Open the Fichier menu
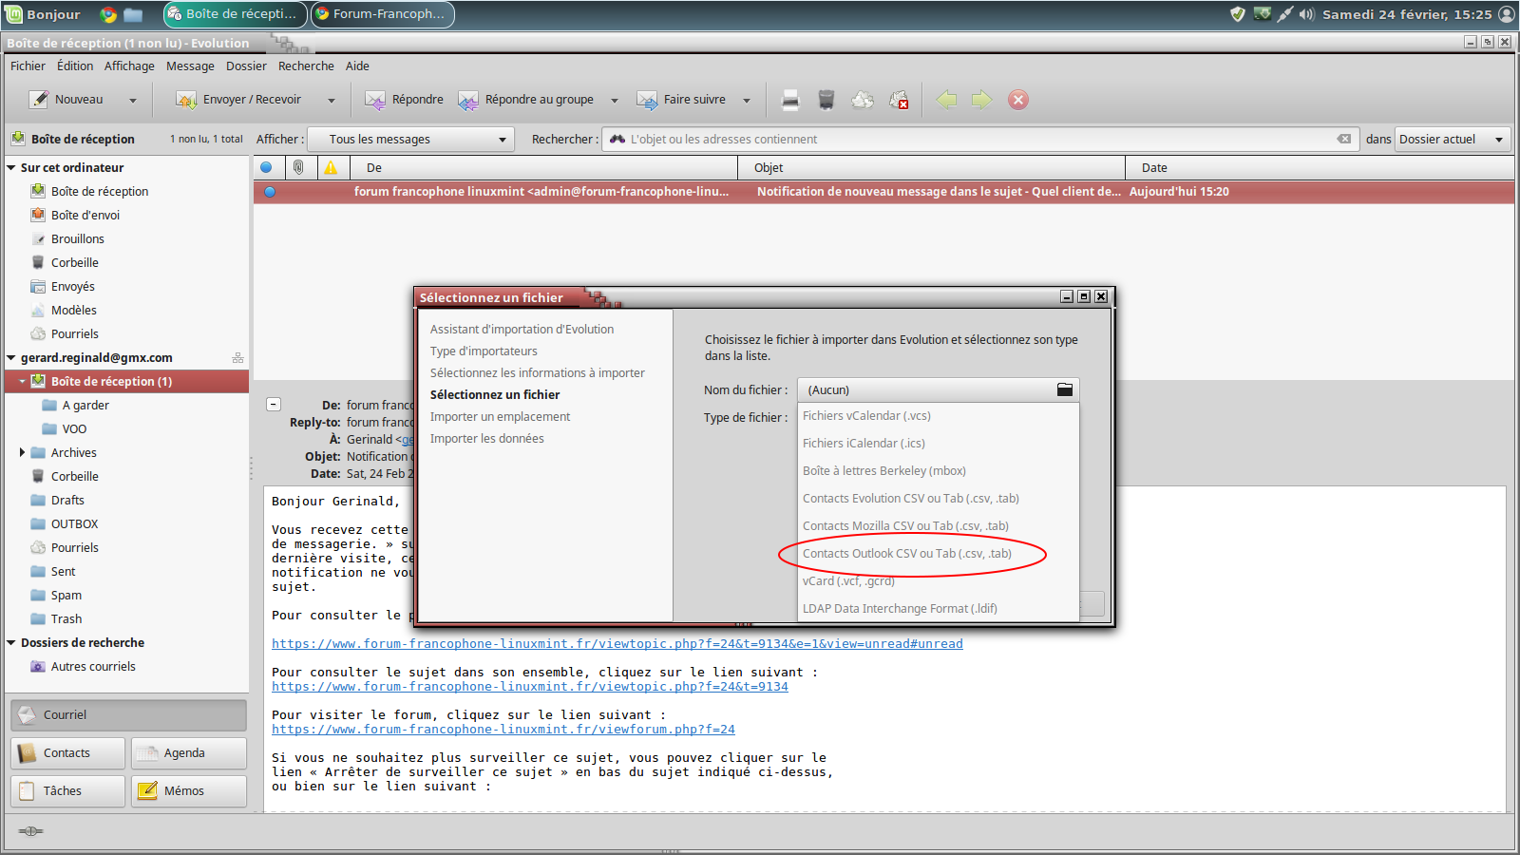Viewport: 1520px width, 855px height. pos(28,66)
